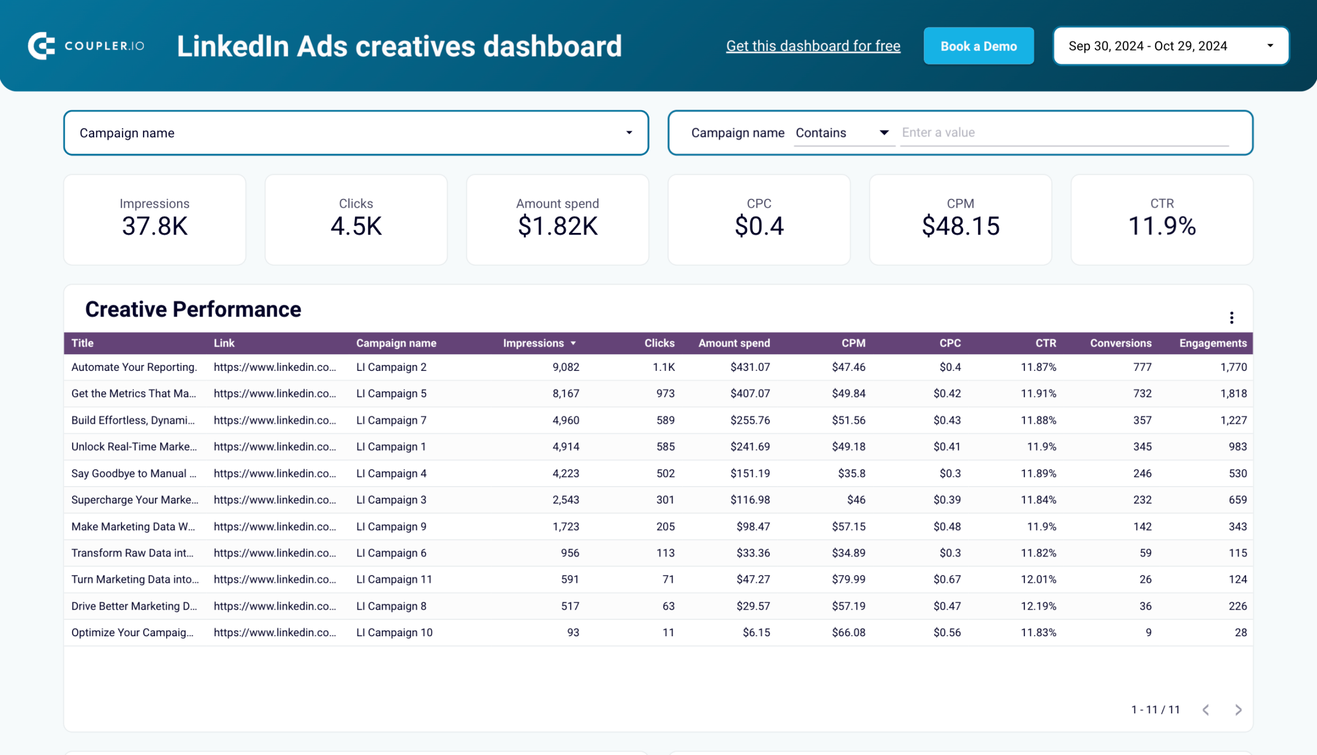
Task: Click the '1 - 11 / 11' pagination text
Action: [1155, 709]
